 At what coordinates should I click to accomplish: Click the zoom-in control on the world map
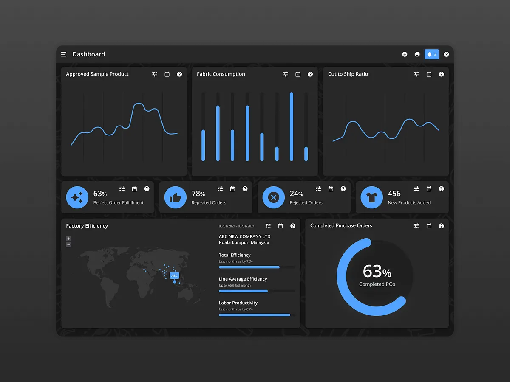[x=68, y=239]
